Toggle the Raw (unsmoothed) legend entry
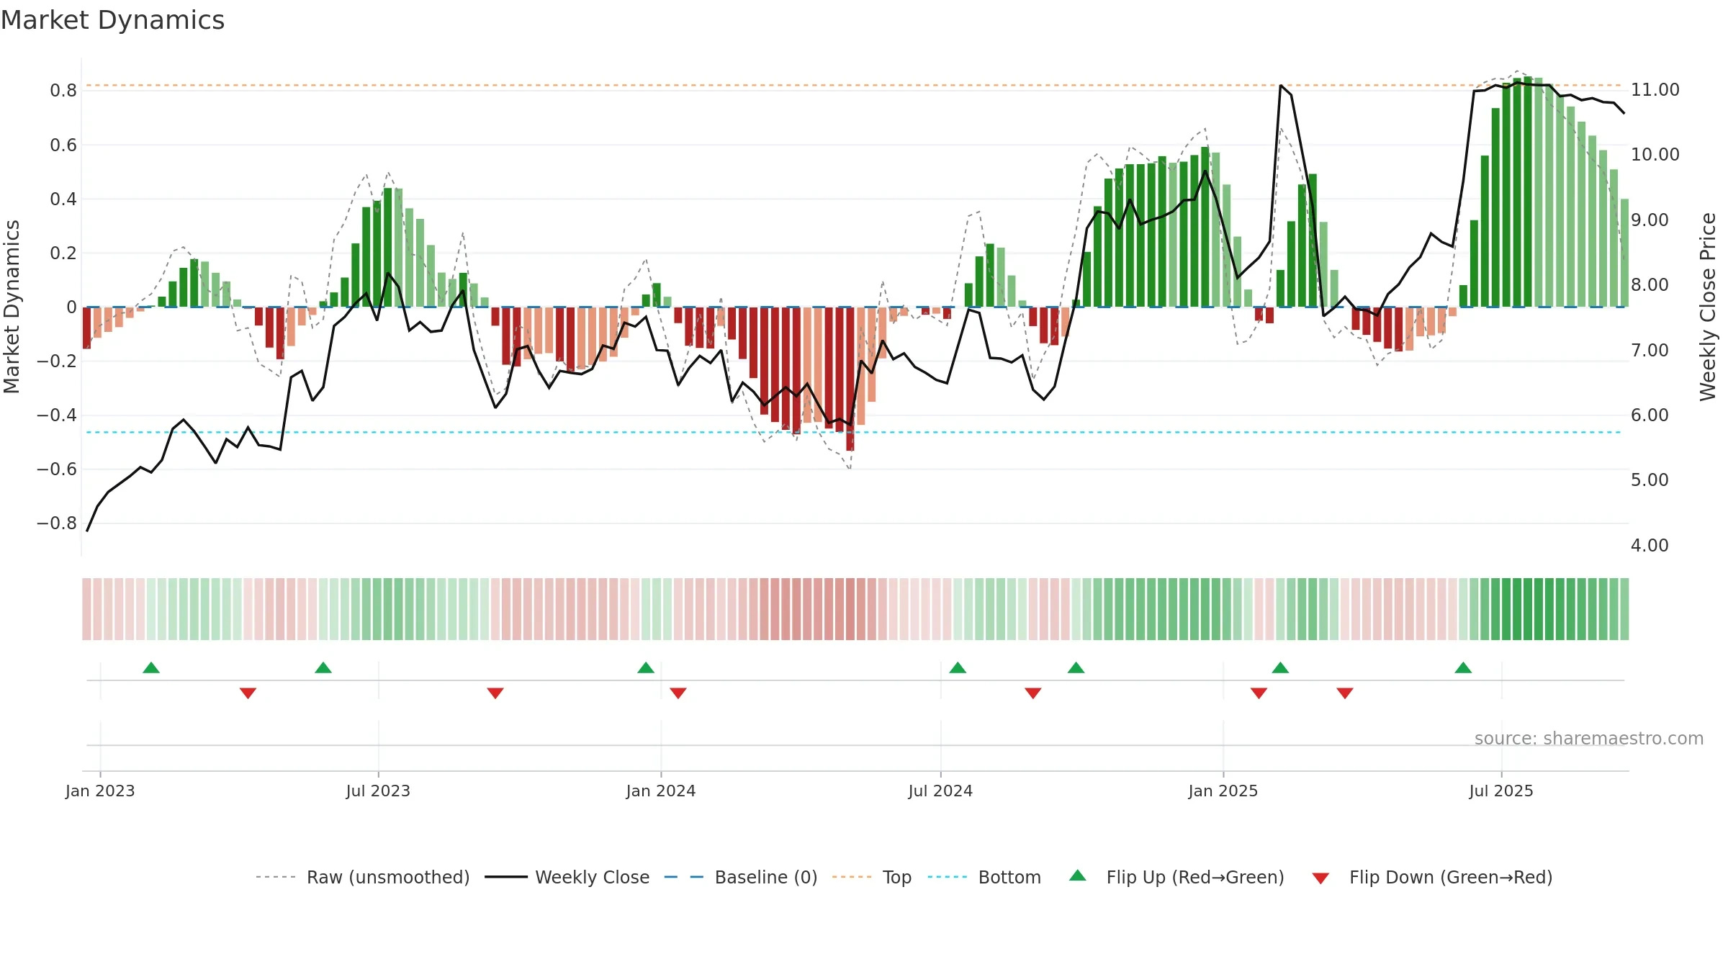 click(x=363, y=877)
